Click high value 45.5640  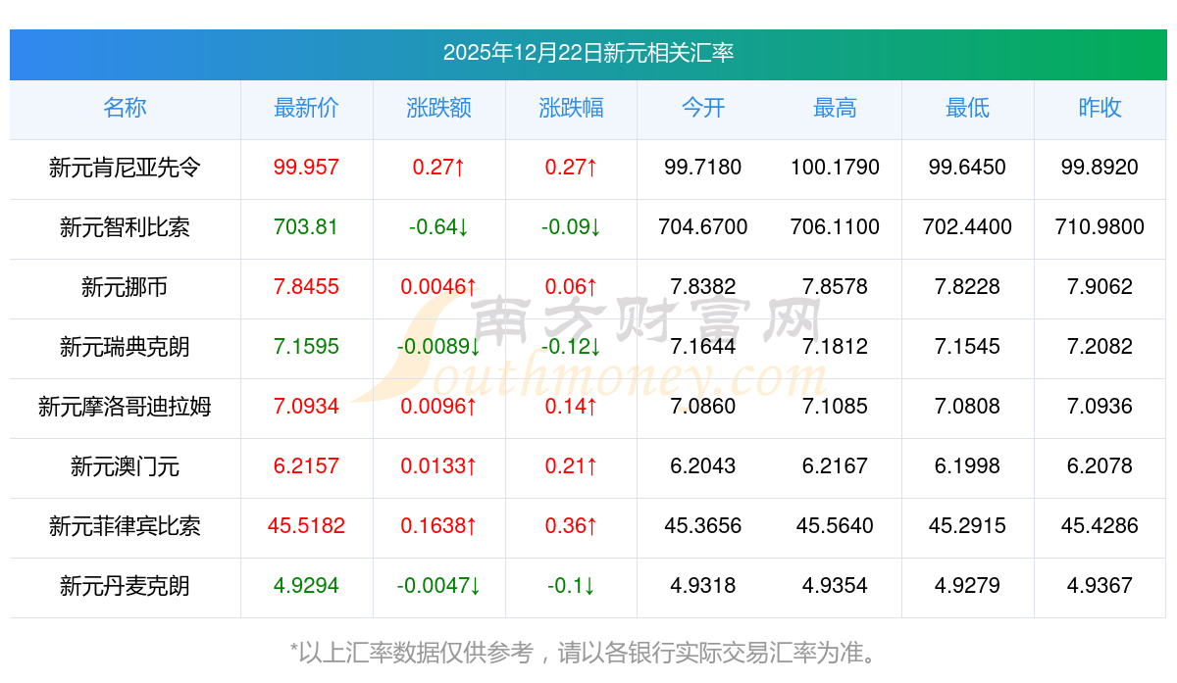pos(835,526)
